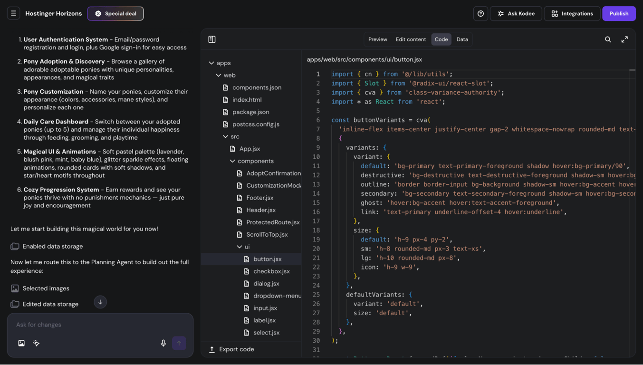Screen dimensions: 643x365
Task: Collapse the src folder
Action: [x=226, y=136]
